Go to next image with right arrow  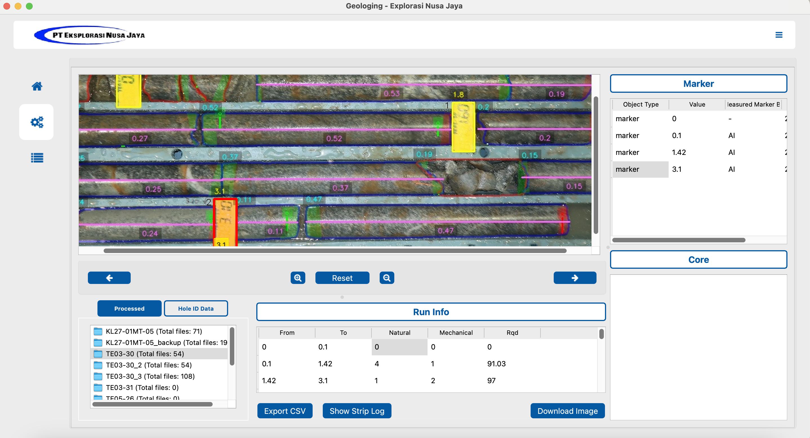pyautogui.click(x=575, y=278)
